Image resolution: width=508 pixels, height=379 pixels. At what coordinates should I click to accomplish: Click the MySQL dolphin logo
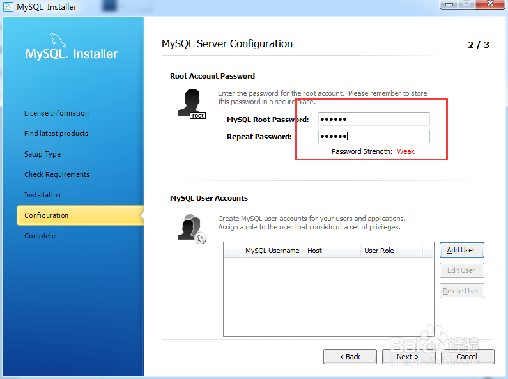point(58,40)
